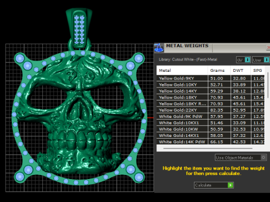This screenshot has height=202, width=270.
Task: Click the 33.09 DWT cell
Action: click(241, 123)
